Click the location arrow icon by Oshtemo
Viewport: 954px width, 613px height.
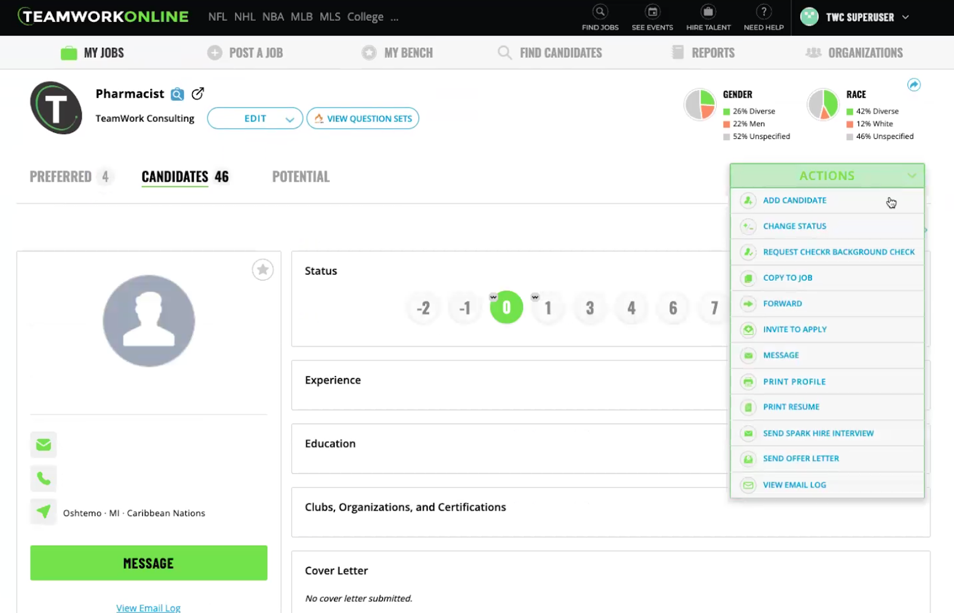[44, 512]
